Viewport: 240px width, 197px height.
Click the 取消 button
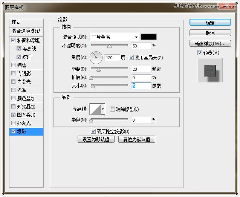click(210, 33)
